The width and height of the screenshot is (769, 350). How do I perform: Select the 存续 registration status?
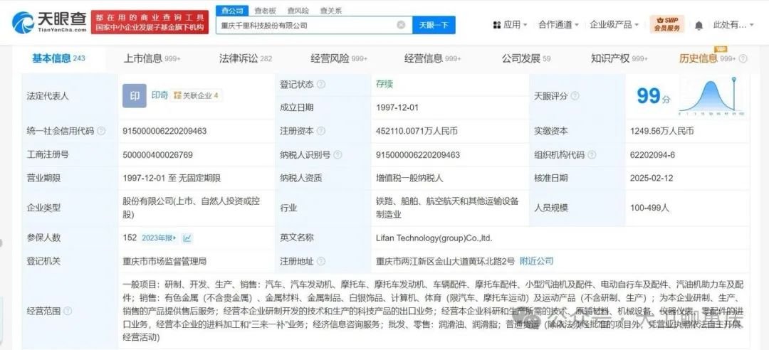point(384,84)
